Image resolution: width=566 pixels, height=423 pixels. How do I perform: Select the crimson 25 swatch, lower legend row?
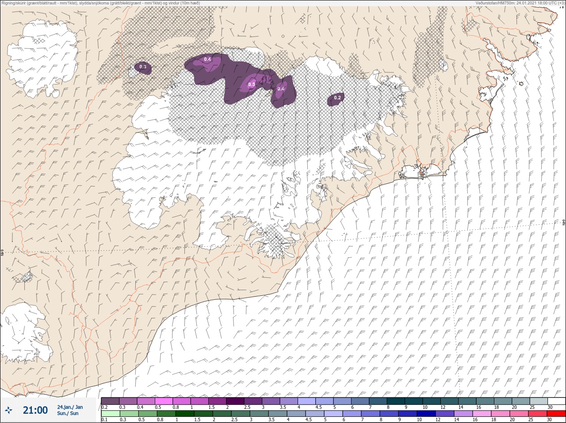click(x=538, y=413)
